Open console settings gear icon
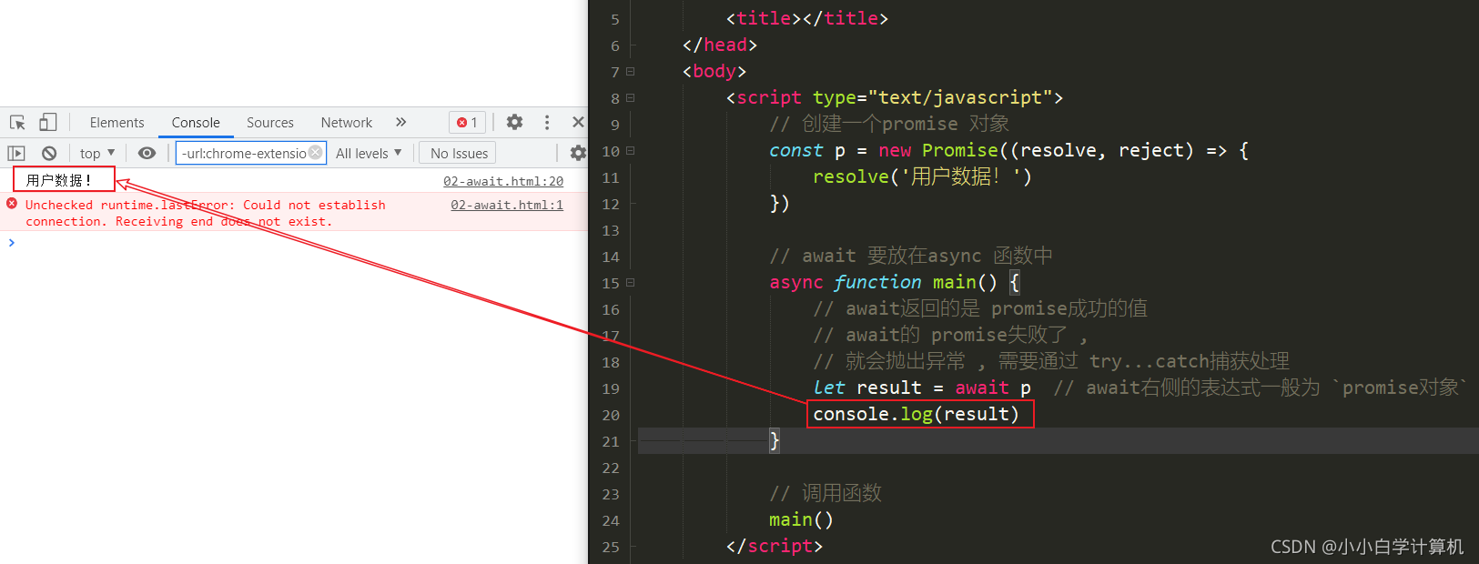Viewport: 1479px width, 564px height. (x=578, y=153)
